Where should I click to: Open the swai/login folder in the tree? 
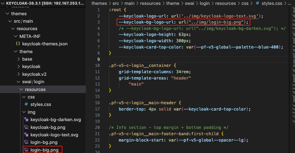[x=33, y=82]
